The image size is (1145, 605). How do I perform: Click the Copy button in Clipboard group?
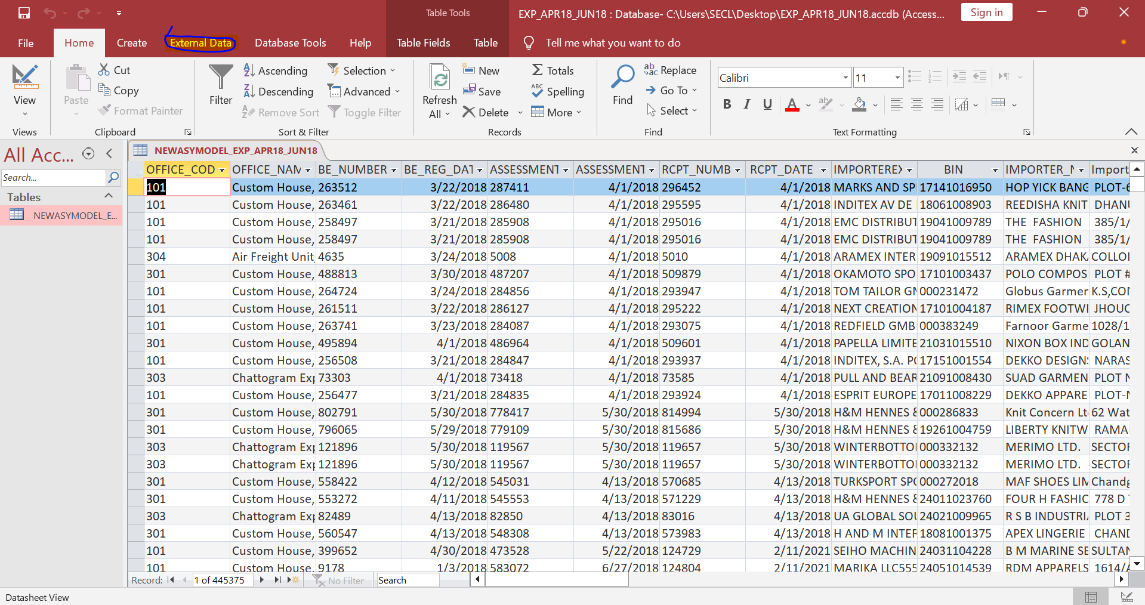click(x=118, y=90)
